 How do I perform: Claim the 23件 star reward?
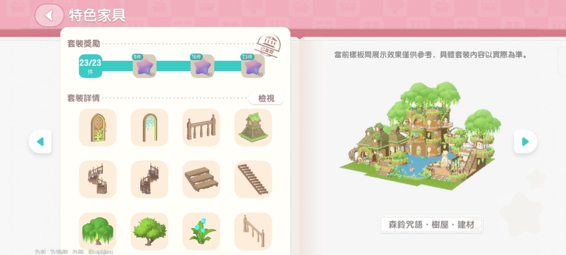pyautogui.click(x=252, y=66)
